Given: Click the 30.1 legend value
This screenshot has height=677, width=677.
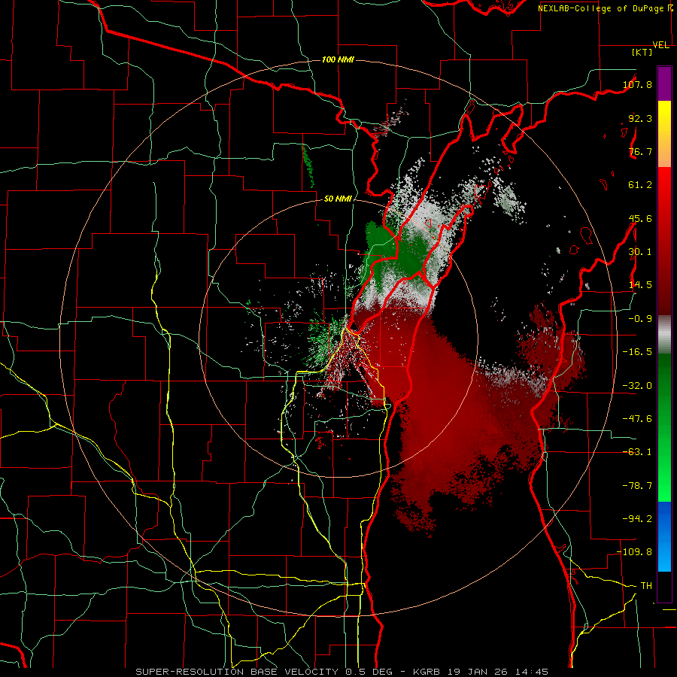Looking at the screenshot, I should pyautogui.click(x=640, y=252).
